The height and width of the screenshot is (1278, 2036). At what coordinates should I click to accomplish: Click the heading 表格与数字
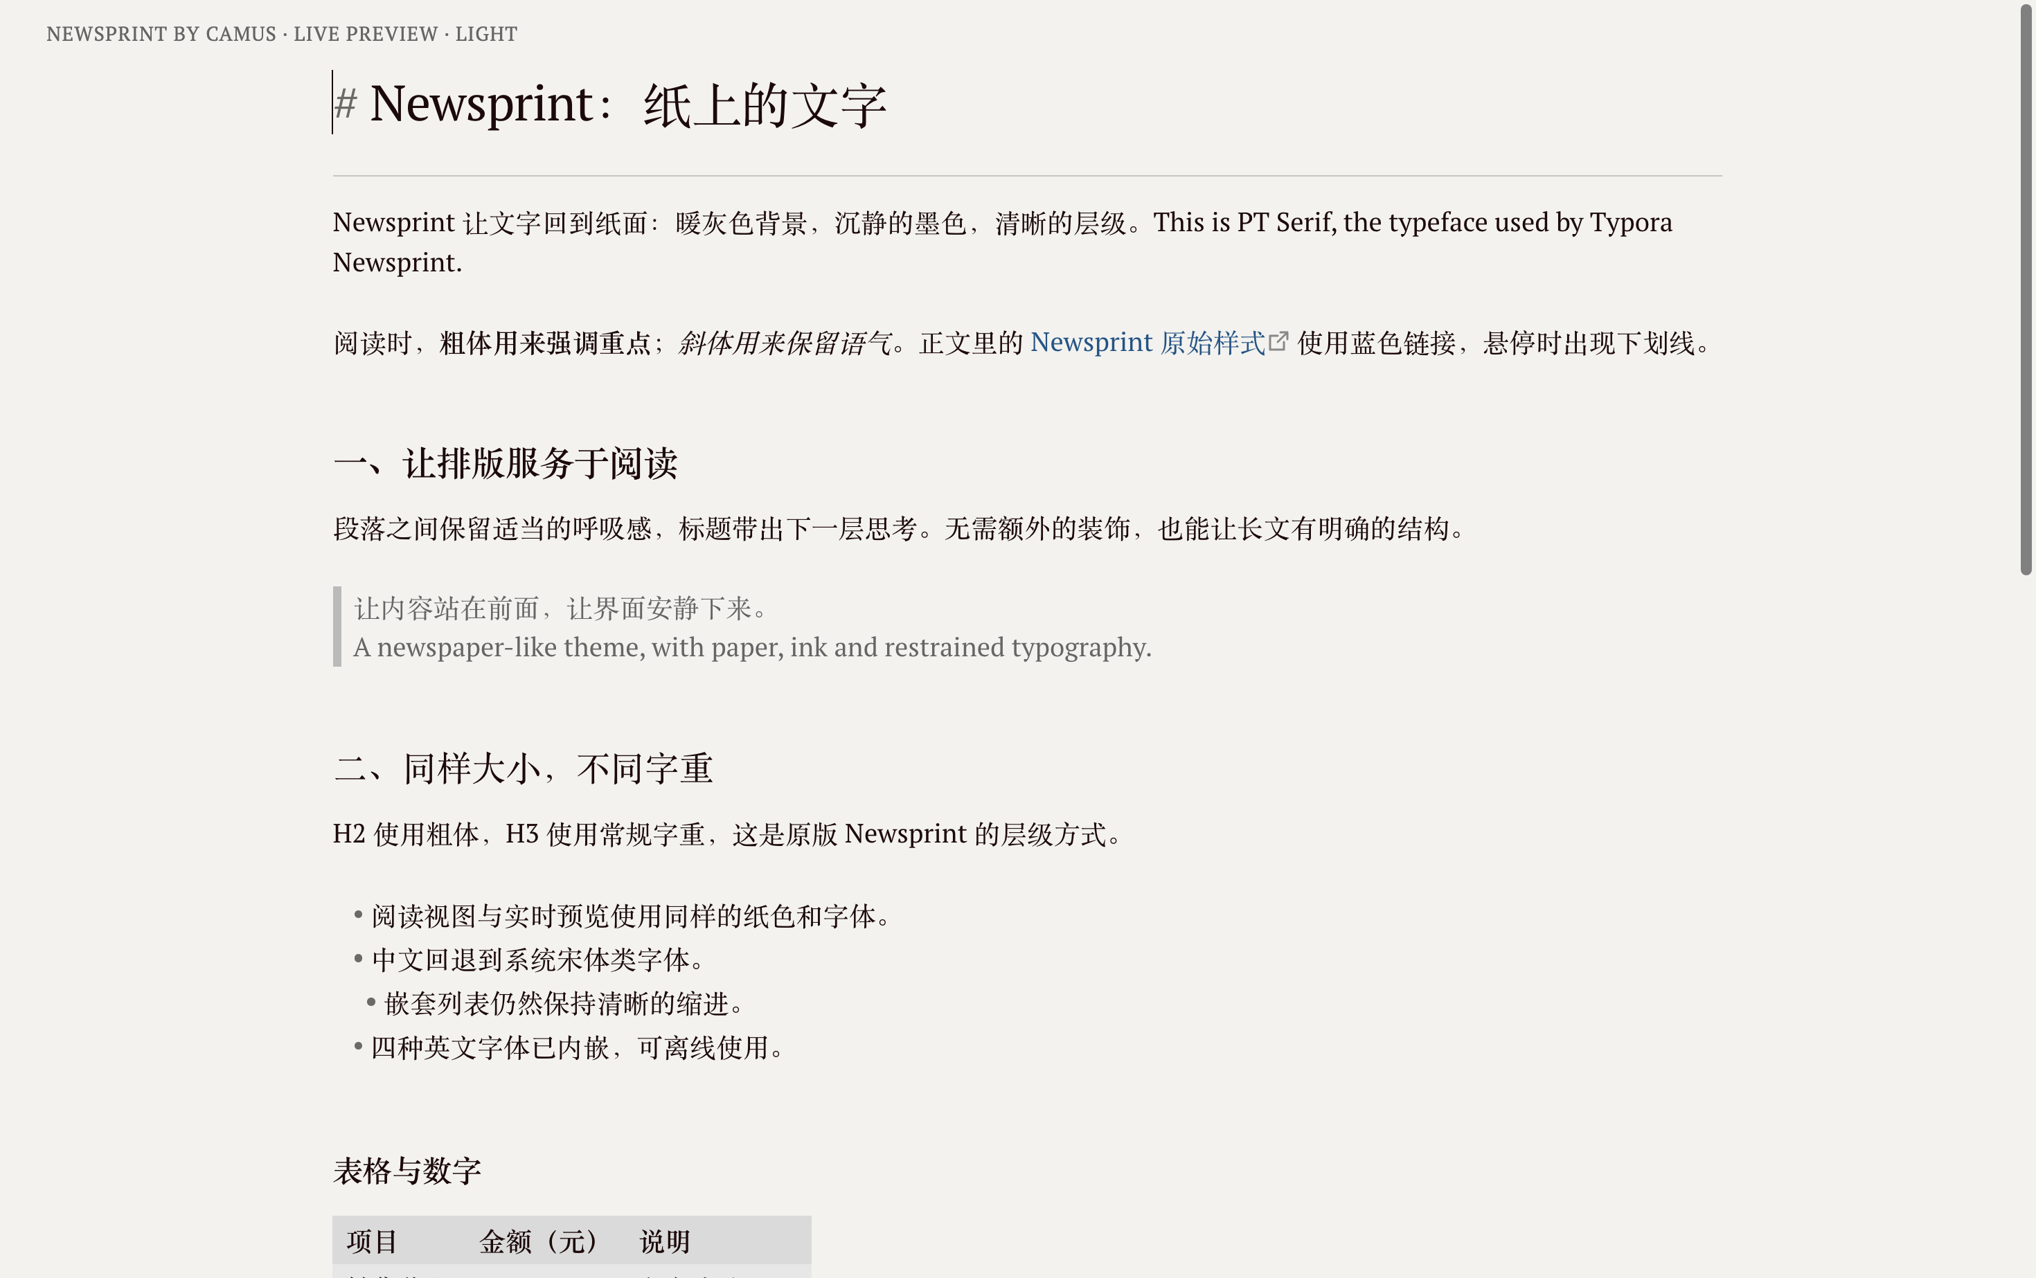tap(407, 1171)
